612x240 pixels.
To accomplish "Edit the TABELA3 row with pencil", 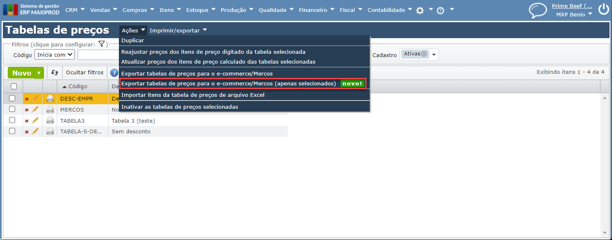I will [35, 121].
